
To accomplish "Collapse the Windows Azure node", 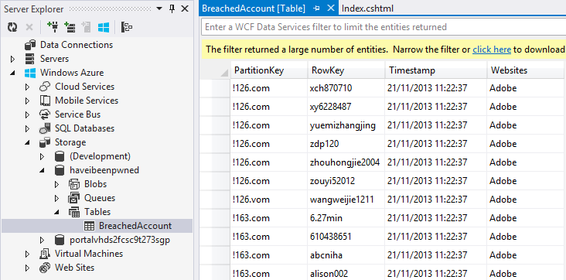I will pyautogui.click(x=12, y=73).
